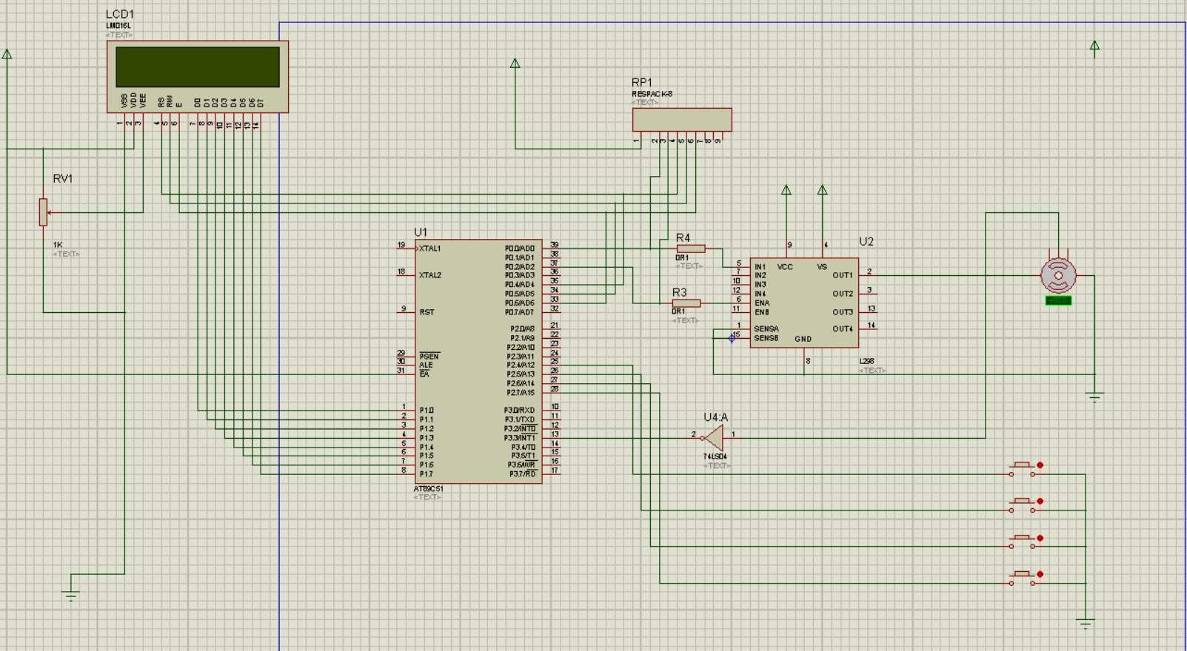Viewport: 1187px width, 651px height.
Task: Select the power terminal wired to RP1 pin 1
Action: pos(515,64)
